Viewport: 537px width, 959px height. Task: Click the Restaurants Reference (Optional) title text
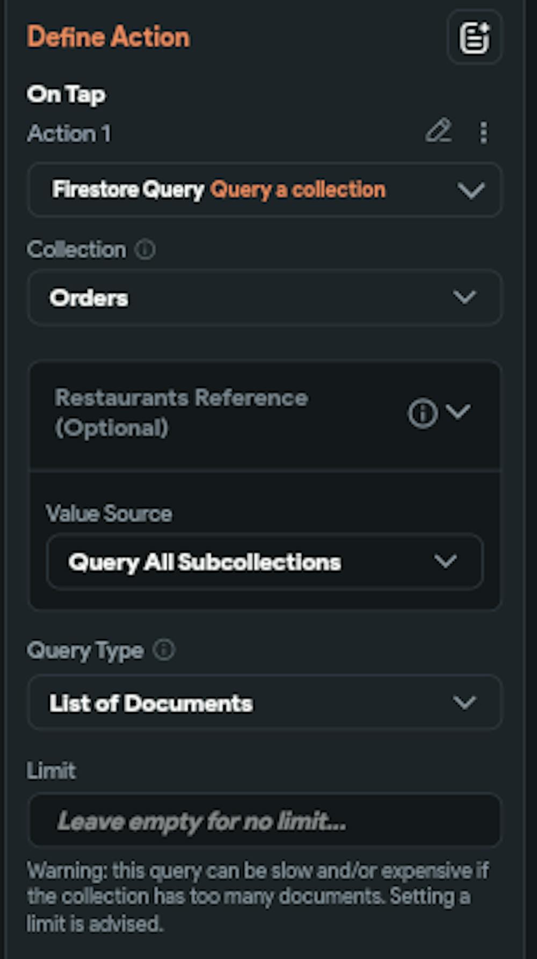(181, 413)
